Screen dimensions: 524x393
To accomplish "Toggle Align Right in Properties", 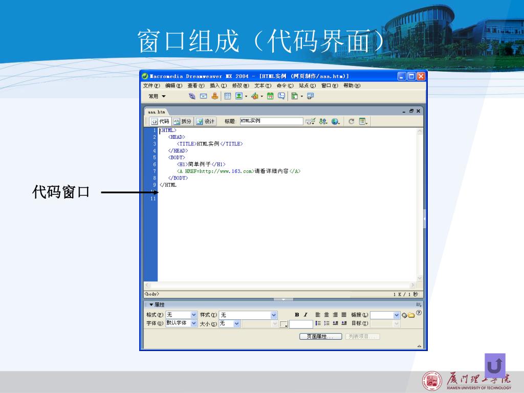I will (x=335, y=315).
